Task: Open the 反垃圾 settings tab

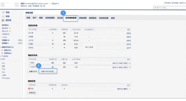Action: pos(60,18)
